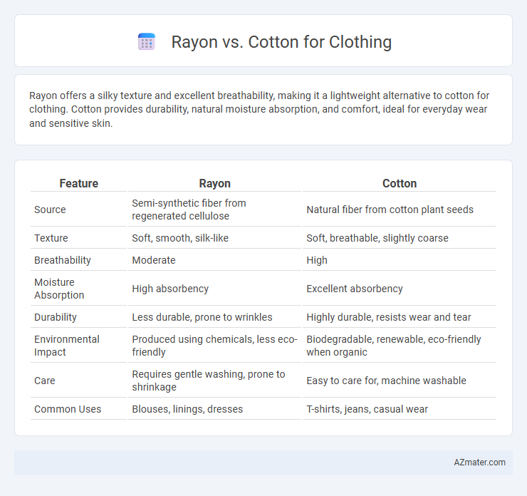
Task: Select the 'Breathability' row label
Action: pyautogui.click(x=63, y=260)
